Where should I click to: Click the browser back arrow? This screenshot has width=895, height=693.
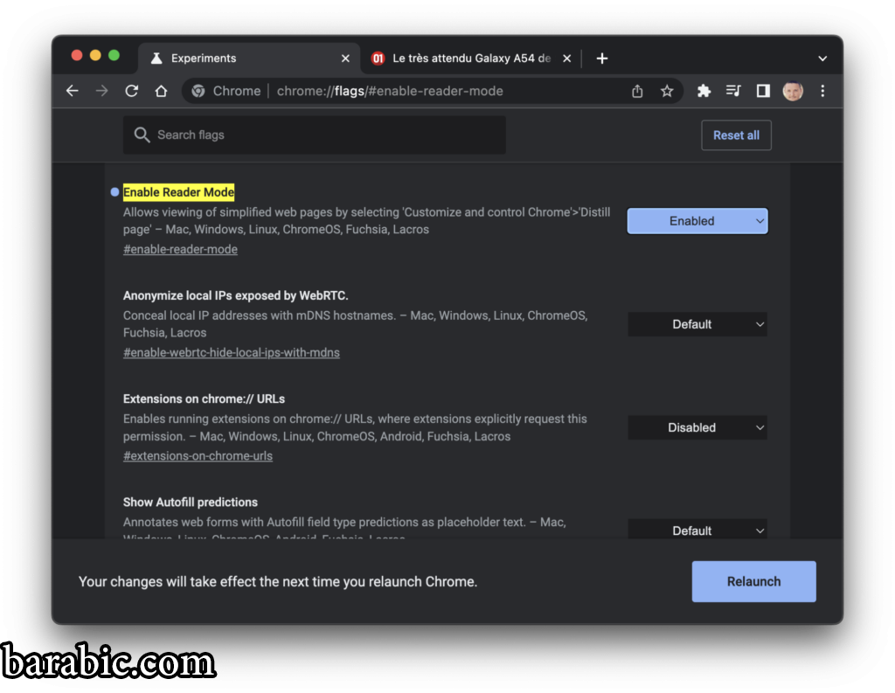73,91
